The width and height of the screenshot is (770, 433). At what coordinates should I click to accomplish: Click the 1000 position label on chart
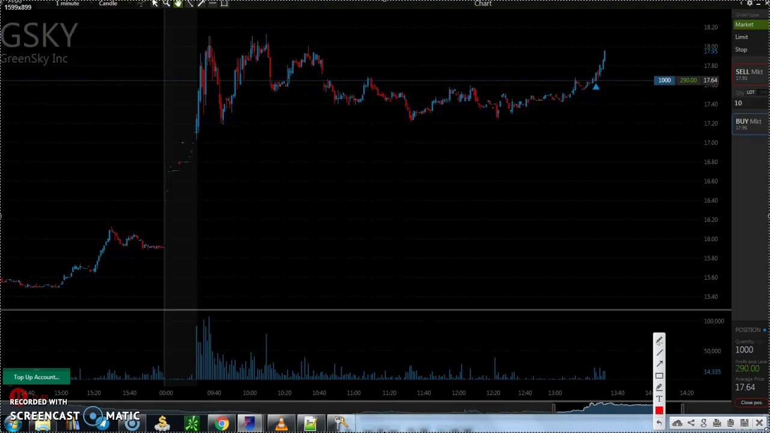coord(664,81)
